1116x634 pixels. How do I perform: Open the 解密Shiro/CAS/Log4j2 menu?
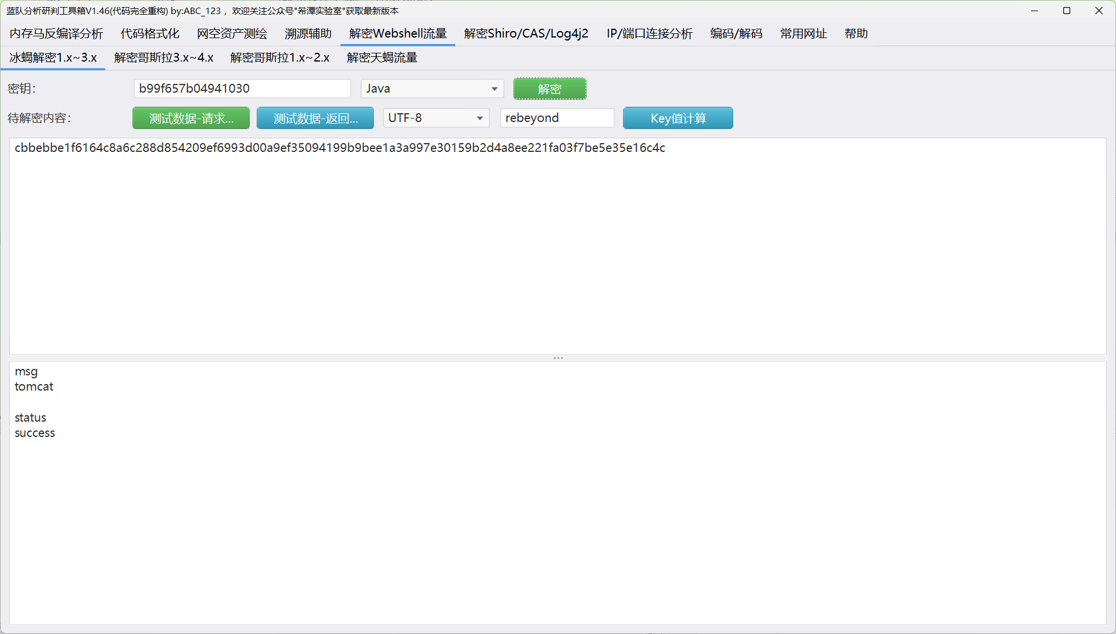(x=525, y=33)
